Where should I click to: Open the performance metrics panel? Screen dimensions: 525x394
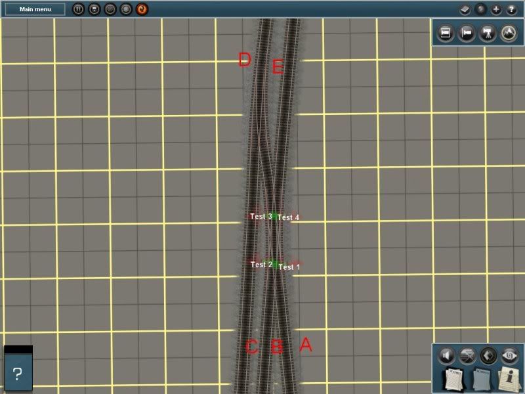click(x=467, y=355)
